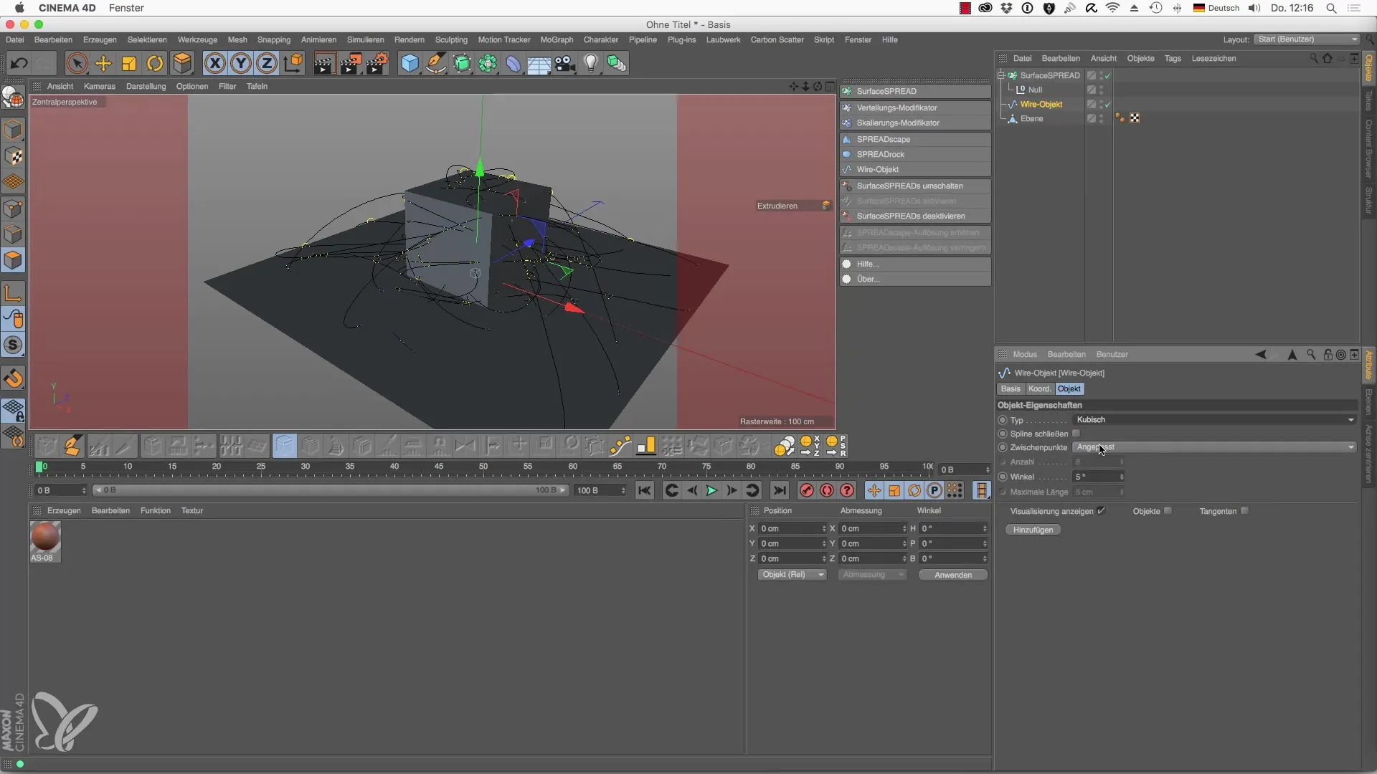This screenshot has height=774, width=1377.
Task: Open the Simulieren menu
Action: click(365, 40)
